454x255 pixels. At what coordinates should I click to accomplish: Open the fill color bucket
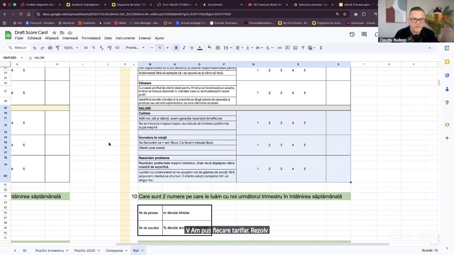[x=210, y=48]
